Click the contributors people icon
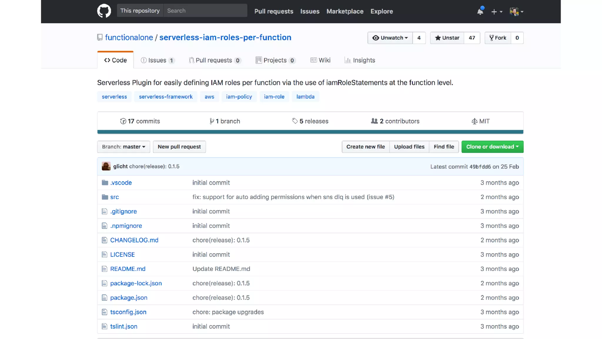 pyautogui.click(x=374, y=121)
